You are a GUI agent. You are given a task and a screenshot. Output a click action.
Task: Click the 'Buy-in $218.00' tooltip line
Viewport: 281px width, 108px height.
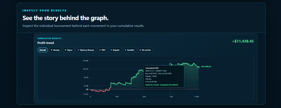tap(158, 74)
